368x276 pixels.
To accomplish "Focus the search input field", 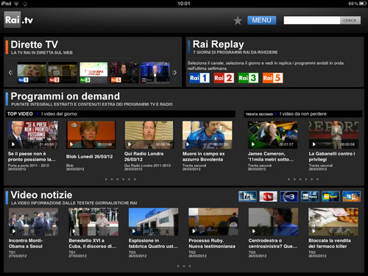I will point(312,21).
